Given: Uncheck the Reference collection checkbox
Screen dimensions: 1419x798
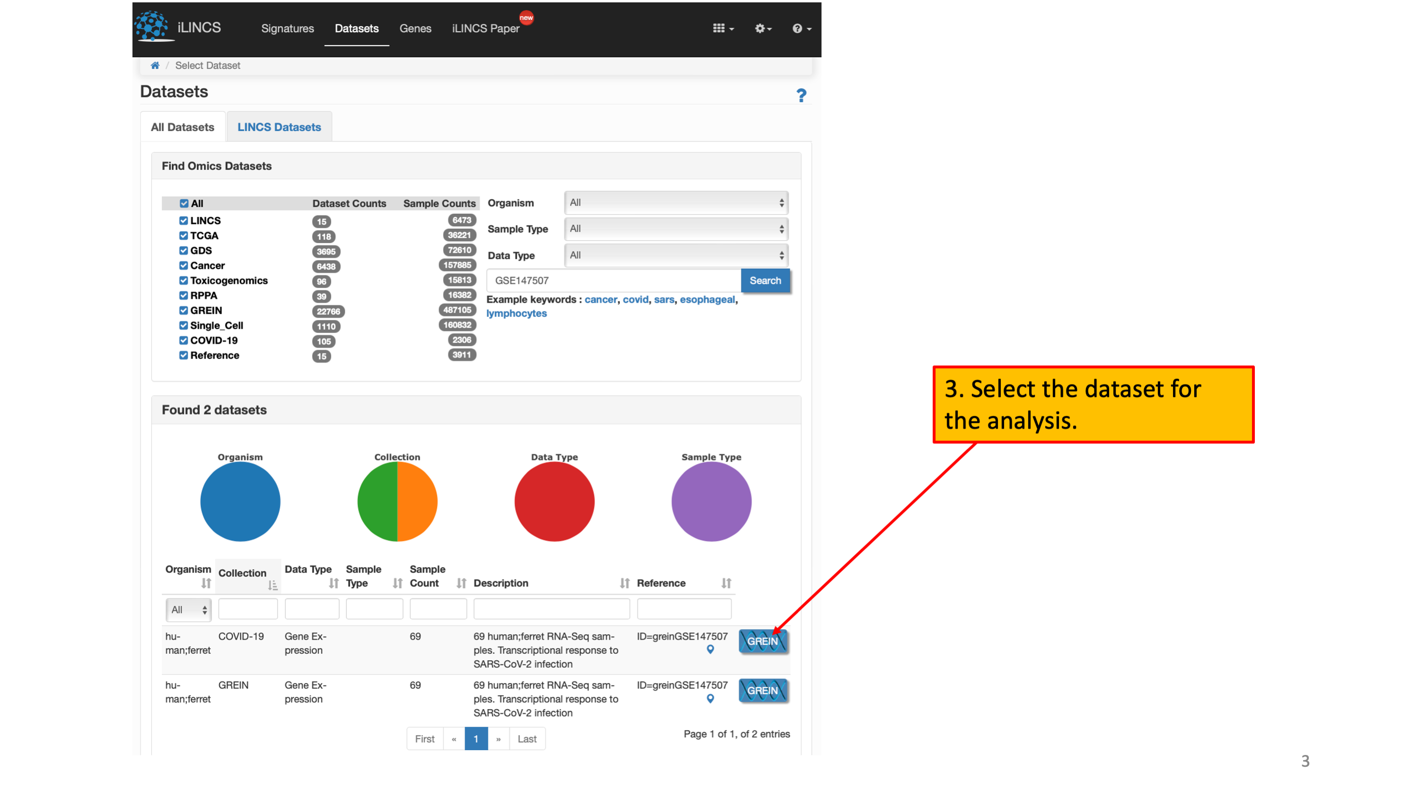Looking at the screenshot, I should [184, 355].
